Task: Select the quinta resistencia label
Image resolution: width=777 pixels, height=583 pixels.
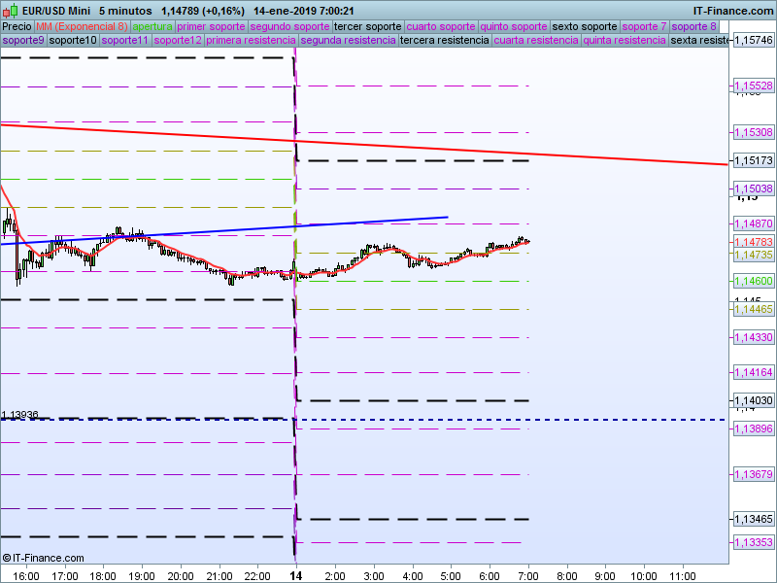Action: click(x=625, y=41)
